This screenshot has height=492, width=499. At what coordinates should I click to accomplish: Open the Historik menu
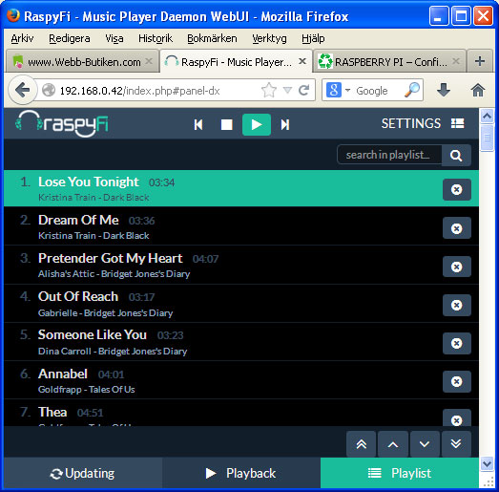coord(156,38)
